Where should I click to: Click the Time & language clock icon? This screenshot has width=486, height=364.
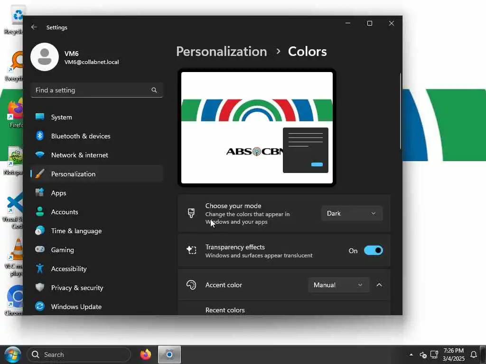click(x=40, y=231)
